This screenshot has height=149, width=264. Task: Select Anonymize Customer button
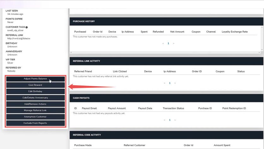point(35,117)
